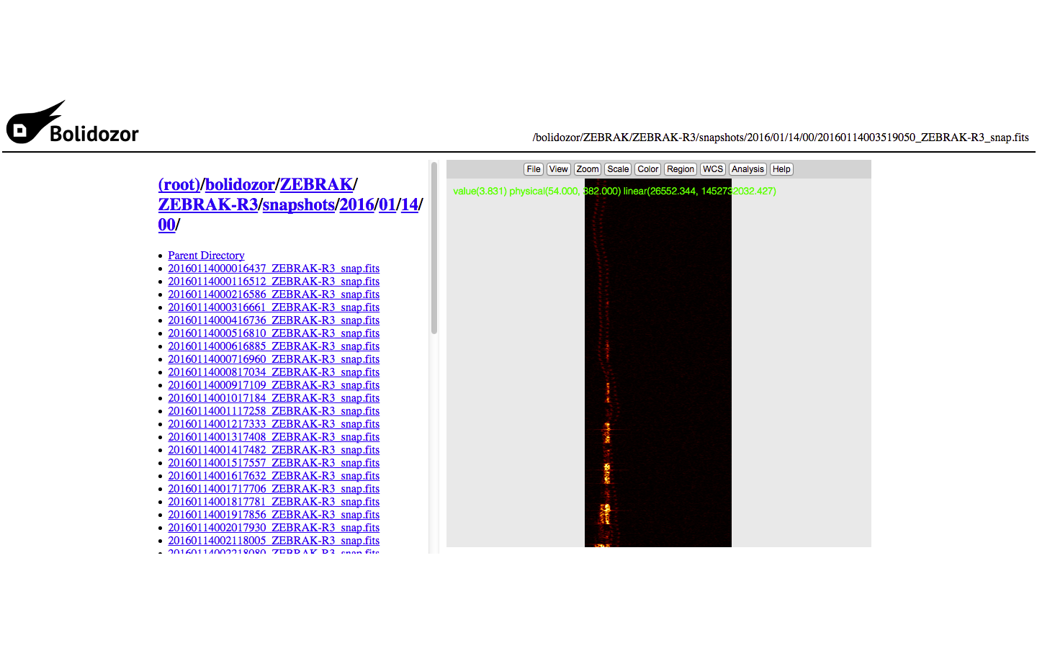Open file 20160114000616885_ZEBRAK-R3_snap.fits
The image size is (1037, 648).
pos(274,346)
